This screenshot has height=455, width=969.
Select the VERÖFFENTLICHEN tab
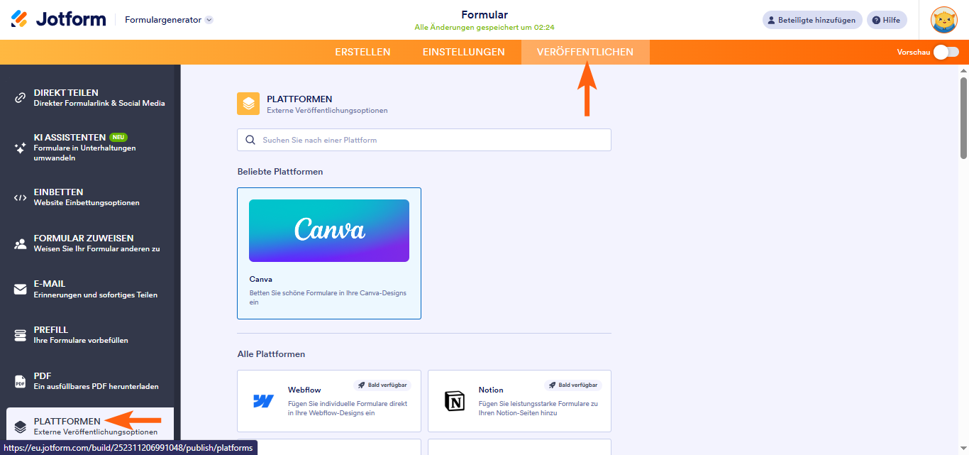point(585,52)
